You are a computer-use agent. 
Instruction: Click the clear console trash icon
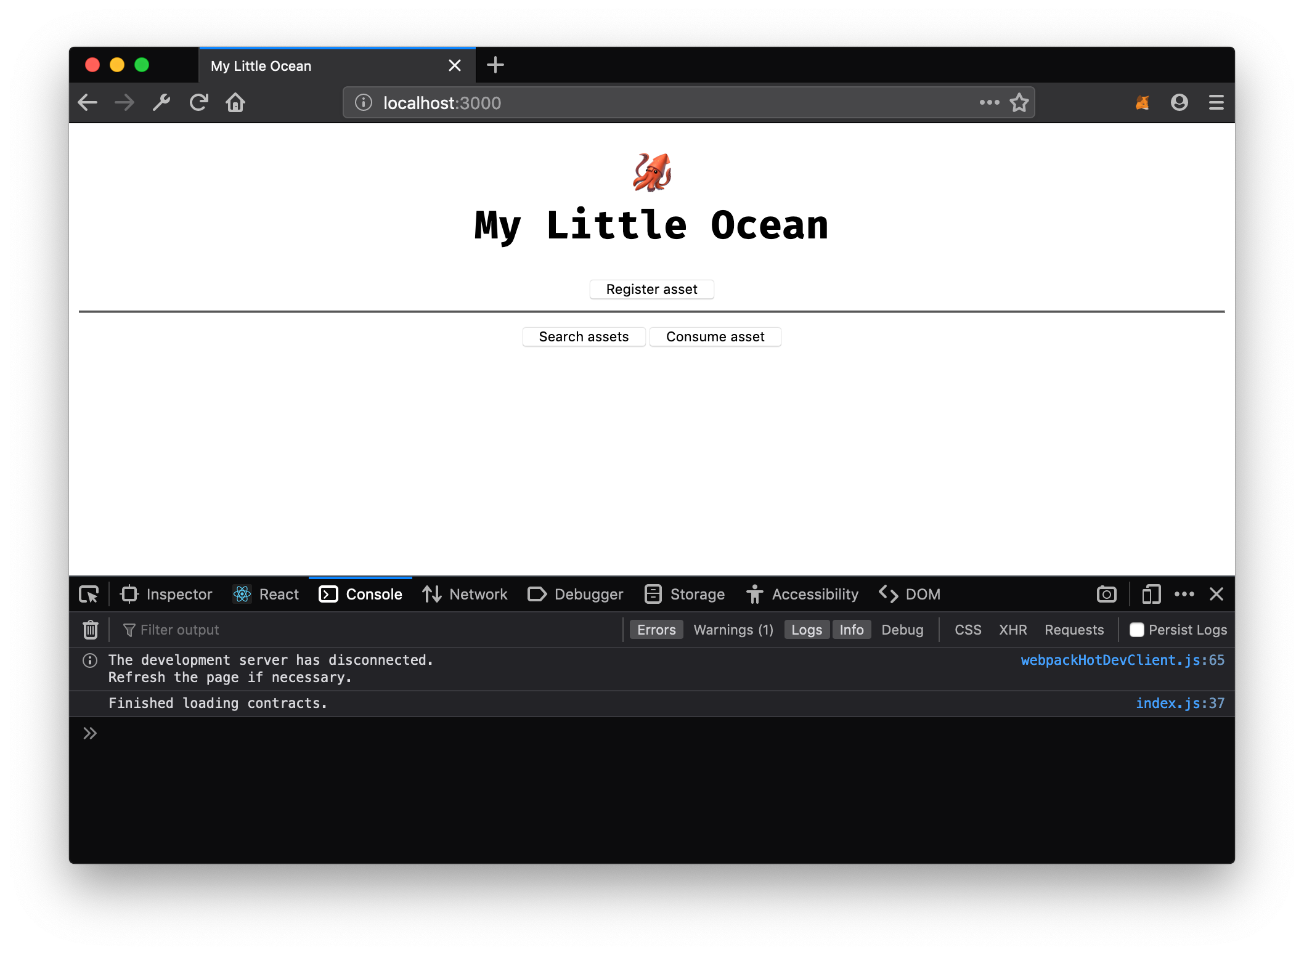[89, 630]
